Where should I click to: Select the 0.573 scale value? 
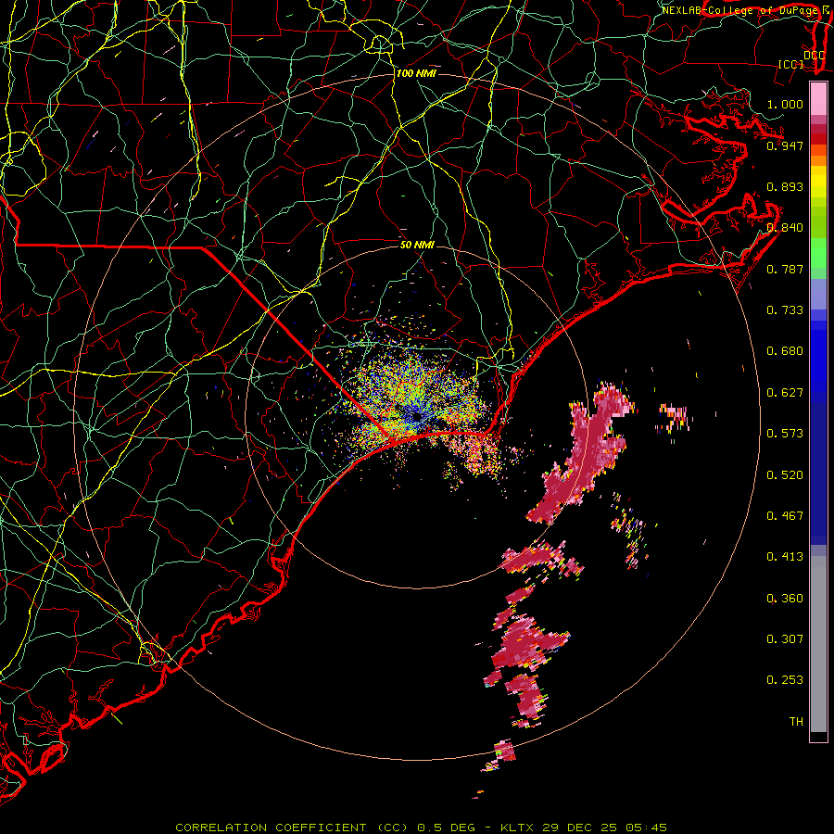point(785,434)
